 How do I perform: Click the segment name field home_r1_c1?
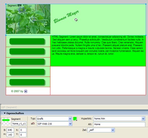tap(19, 124)
